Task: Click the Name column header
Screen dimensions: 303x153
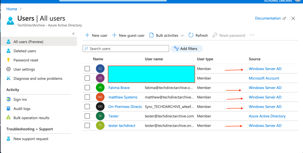Action: coord(98,59)
